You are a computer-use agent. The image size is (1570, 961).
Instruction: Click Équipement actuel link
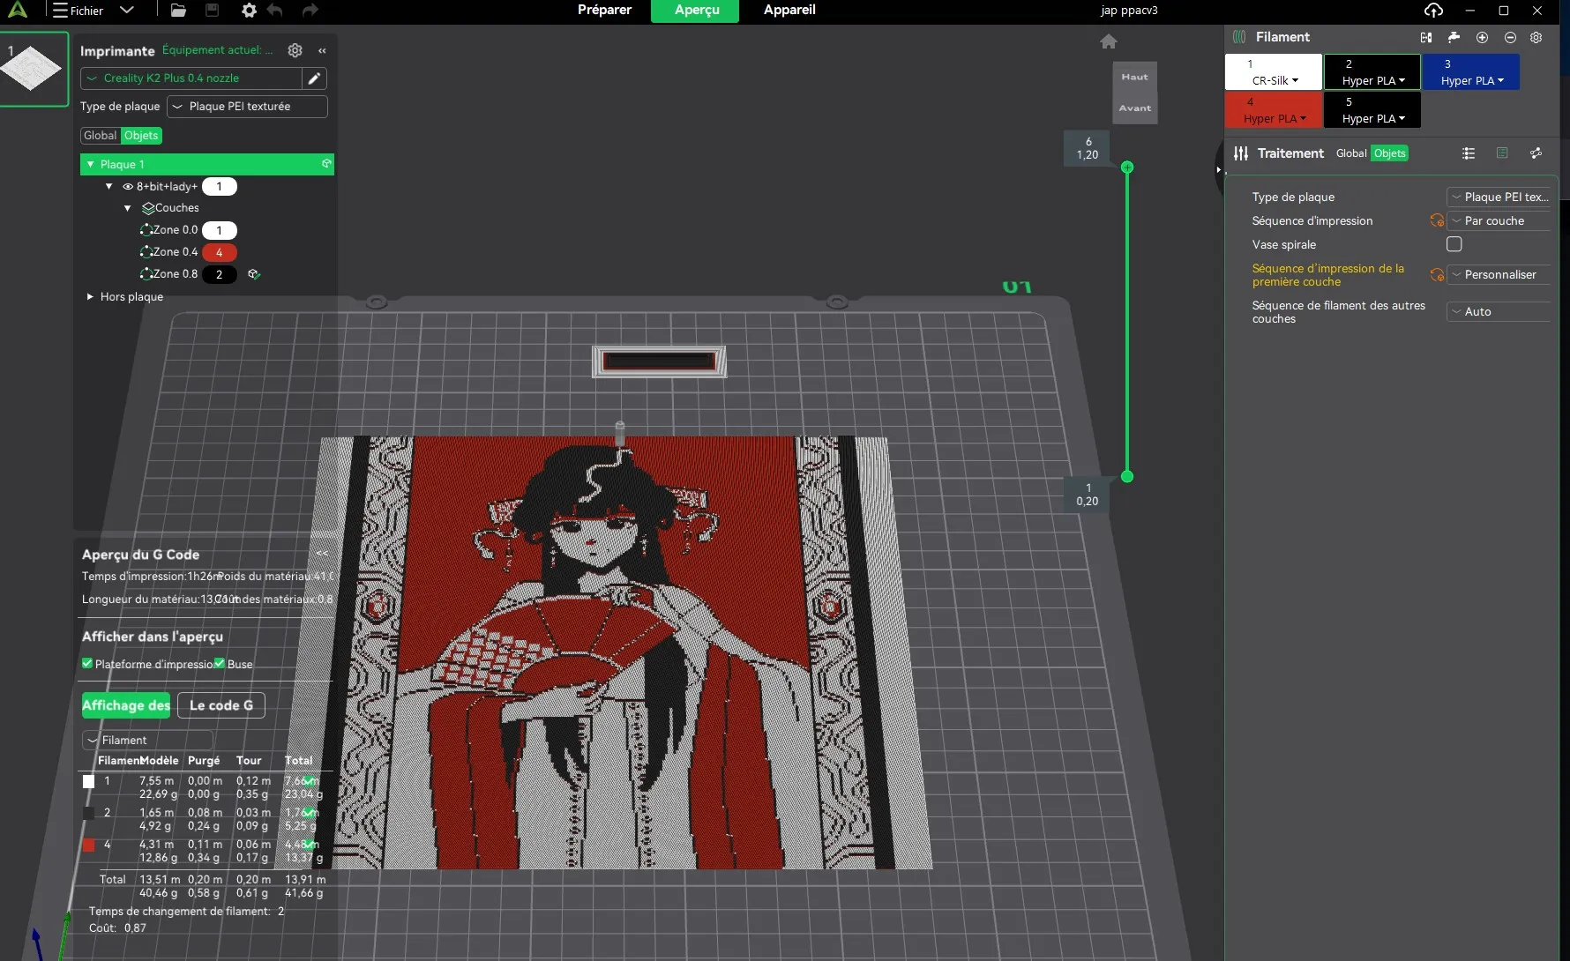217,50
